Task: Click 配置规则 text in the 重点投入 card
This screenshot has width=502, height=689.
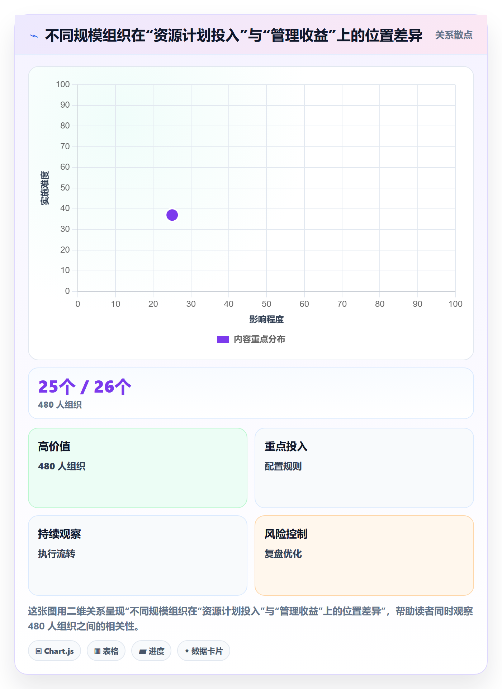Action: [283, 466]
